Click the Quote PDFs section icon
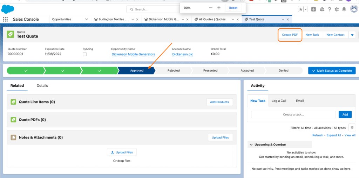 [13, 120]
